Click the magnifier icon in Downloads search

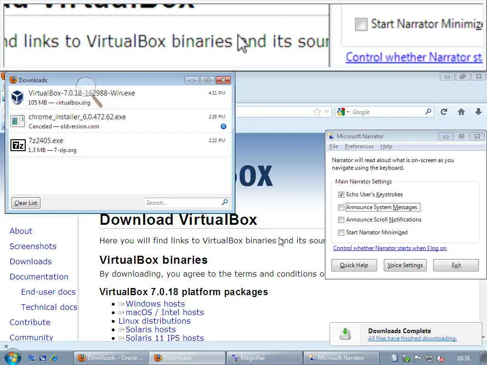pyautogui.click(x=225, y=202)
